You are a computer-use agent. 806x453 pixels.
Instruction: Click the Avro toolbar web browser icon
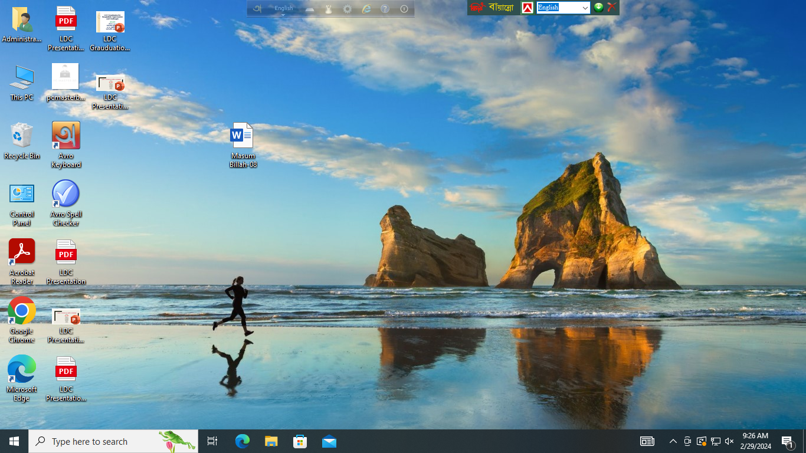coord(366,9)
